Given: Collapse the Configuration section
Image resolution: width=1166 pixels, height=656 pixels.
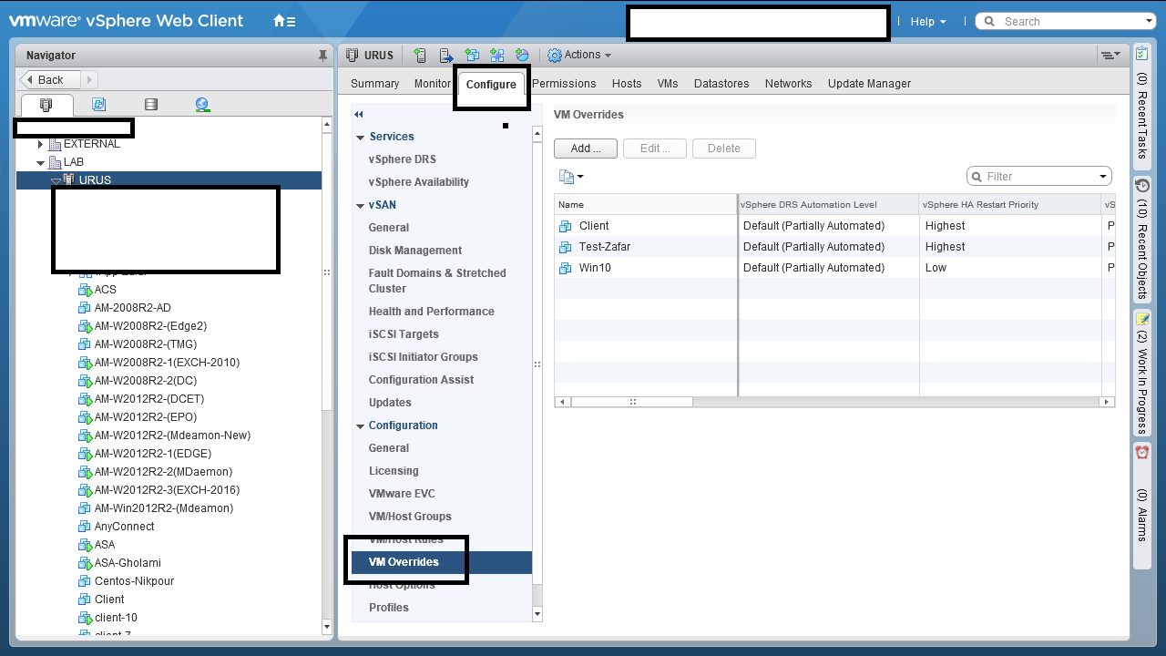Looking at the screenshot, I should click(x=360, y=426).
